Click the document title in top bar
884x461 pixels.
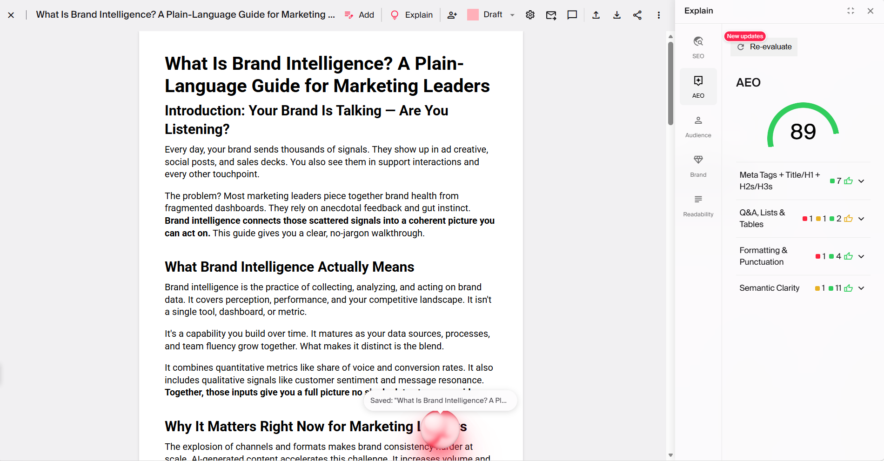(185, 14)
